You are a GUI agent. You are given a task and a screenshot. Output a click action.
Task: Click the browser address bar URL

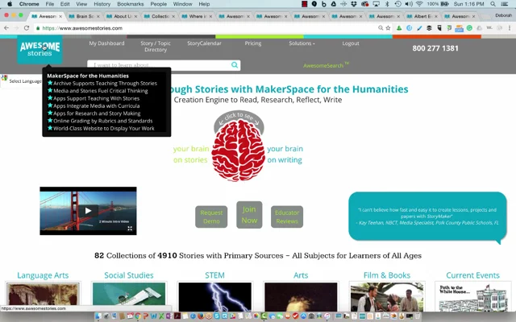pos(82,28)
